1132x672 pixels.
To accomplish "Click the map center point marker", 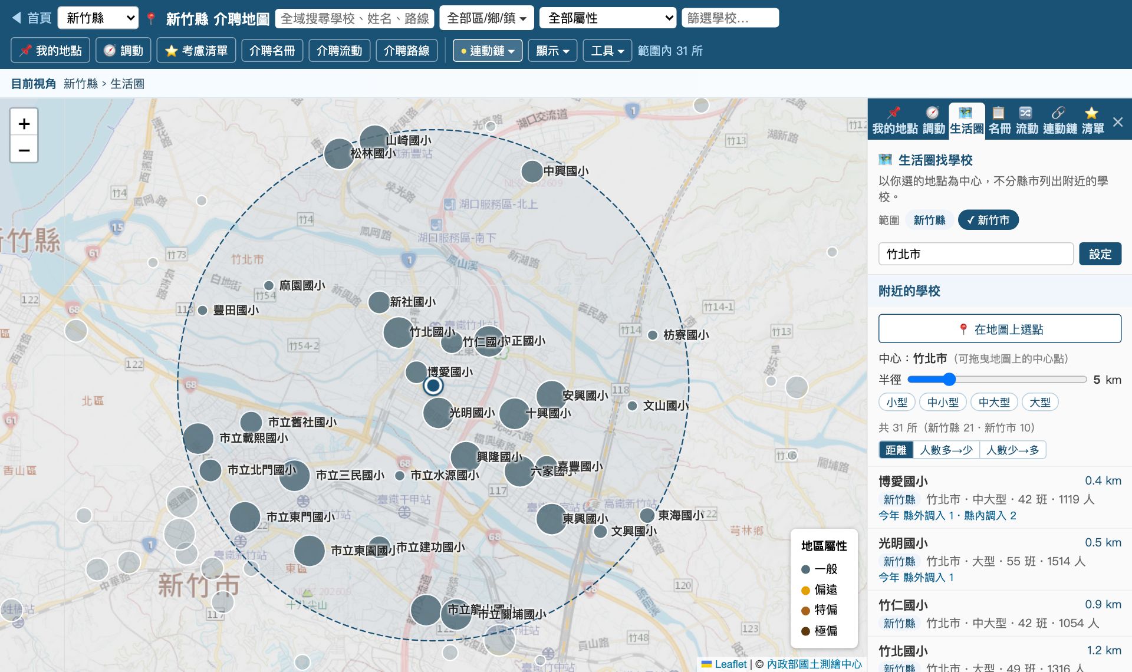I will coord(433,386).
